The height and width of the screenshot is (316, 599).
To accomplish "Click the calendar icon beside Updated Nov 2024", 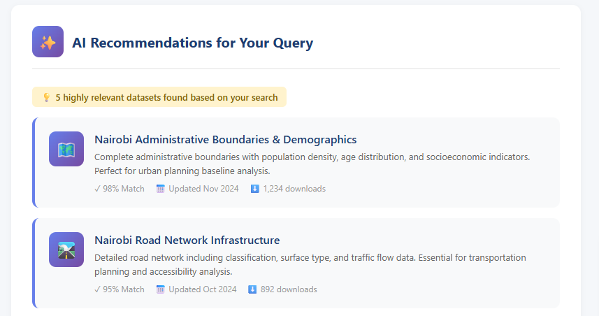I will (x=161, y=189).
